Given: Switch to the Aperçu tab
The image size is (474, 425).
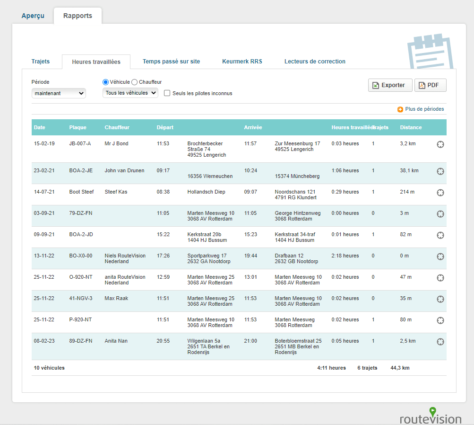Looking at the screenshot, I should (33, 16).
